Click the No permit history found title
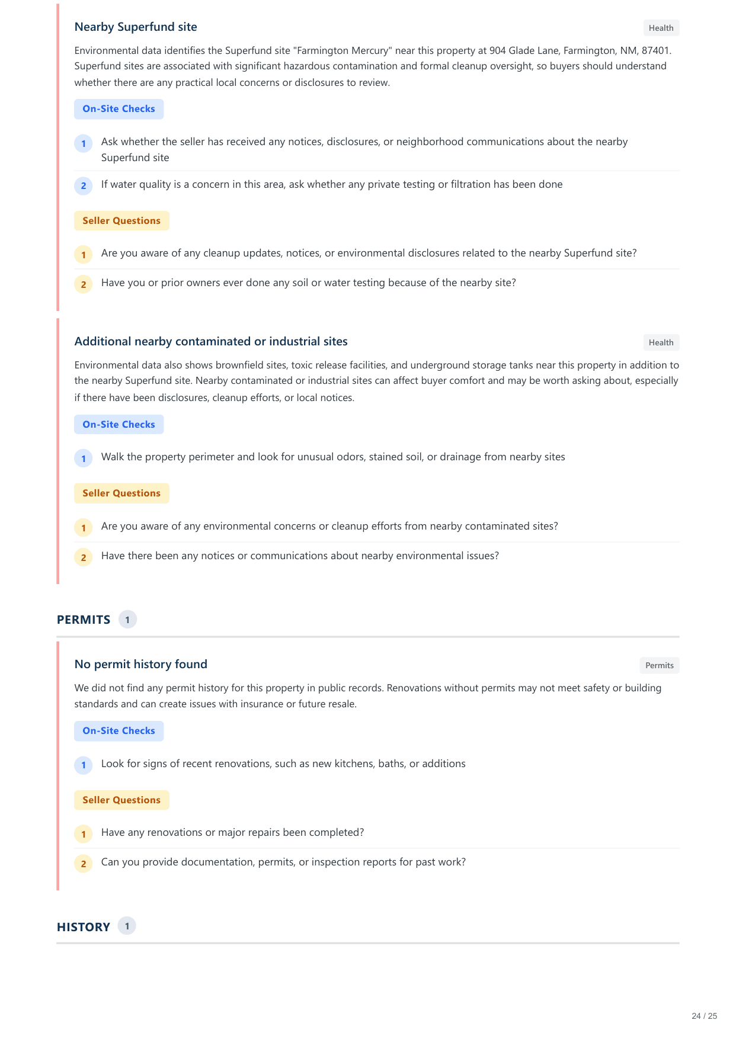Screen dimensions: 736x1039 141,664
